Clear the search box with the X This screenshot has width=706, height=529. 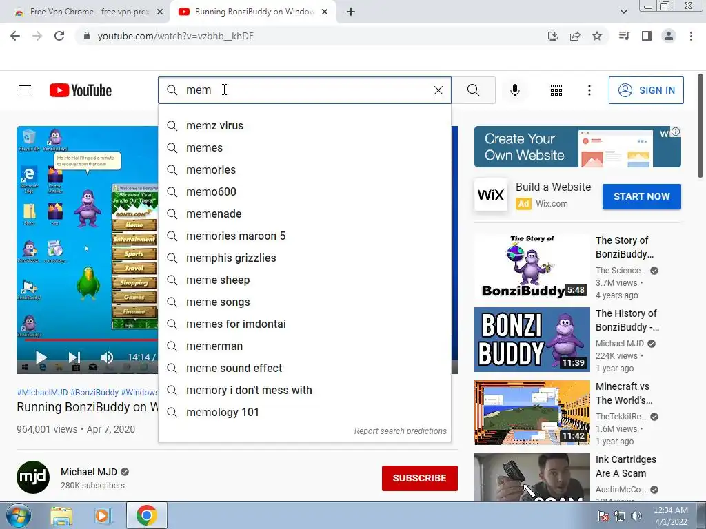[438, 90]
